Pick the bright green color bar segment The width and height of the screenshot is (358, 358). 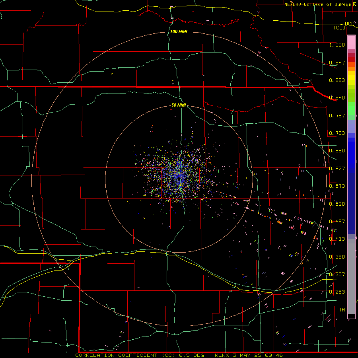351,109
